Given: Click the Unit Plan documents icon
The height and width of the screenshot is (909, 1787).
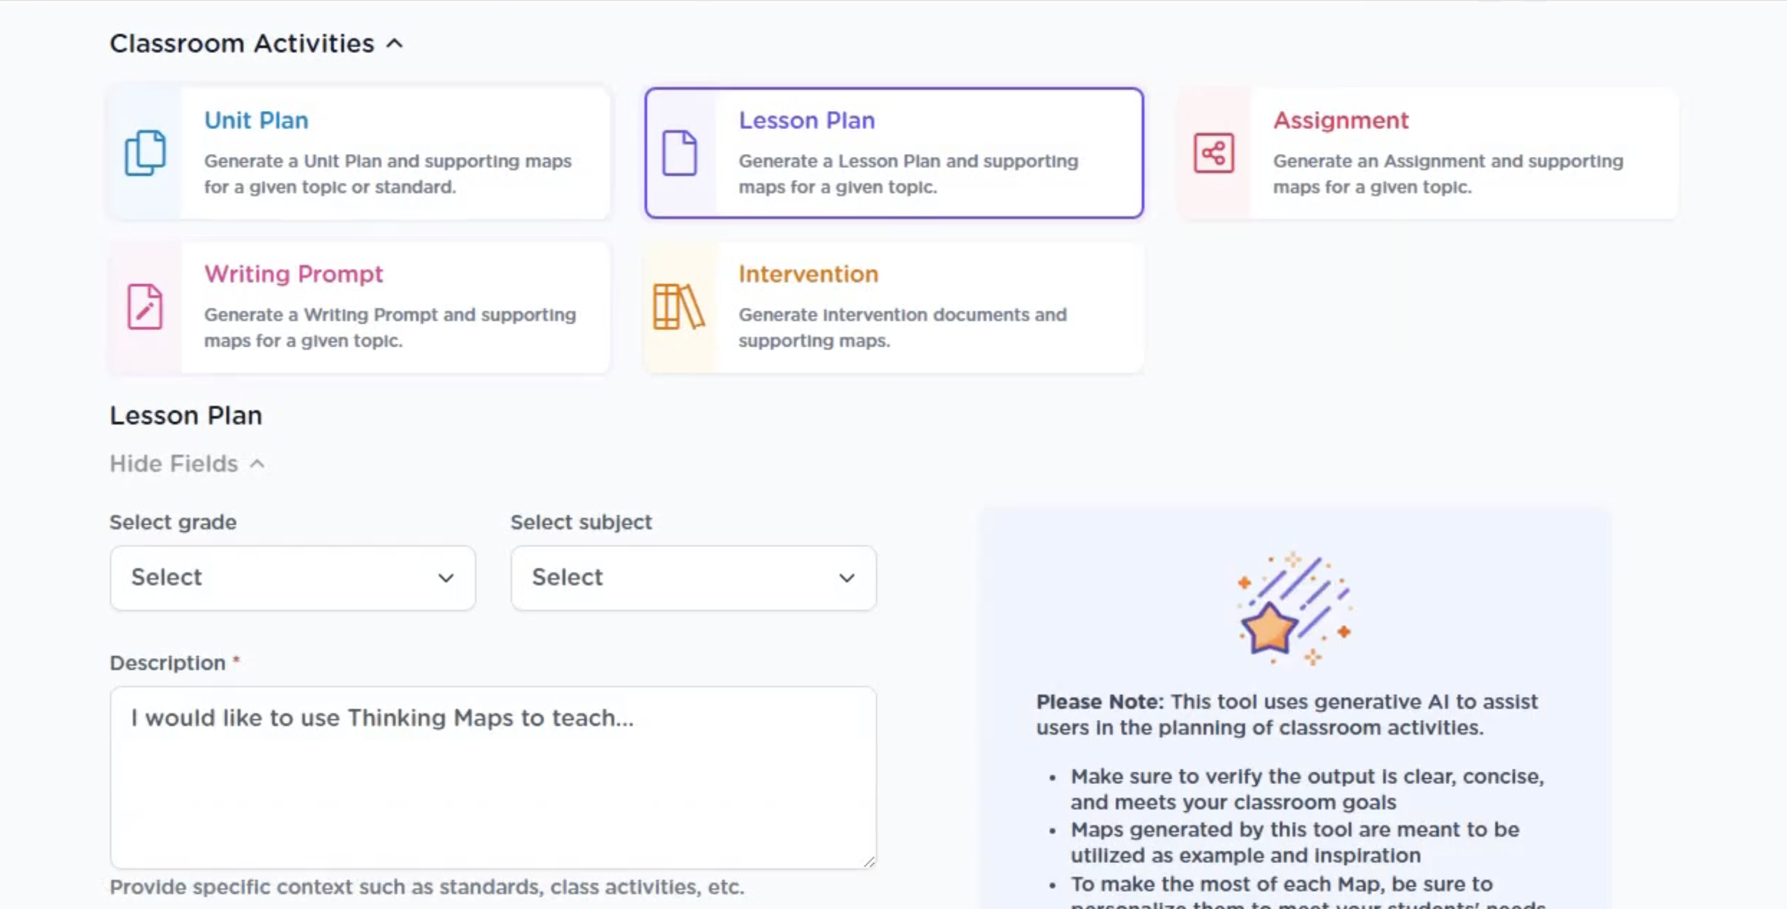Looking at the screenshot, I should pyautogui.click(x=145, y=153).
